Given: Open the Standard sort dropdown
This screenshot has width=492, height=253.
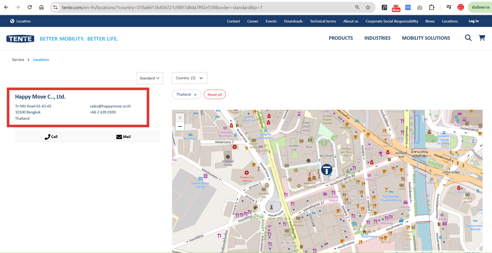Looking at the screenshot, I should 150,78.
